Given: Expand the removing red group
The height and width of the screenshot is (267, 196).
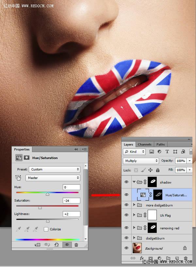Looking at the screenshot, I should 134,228.
